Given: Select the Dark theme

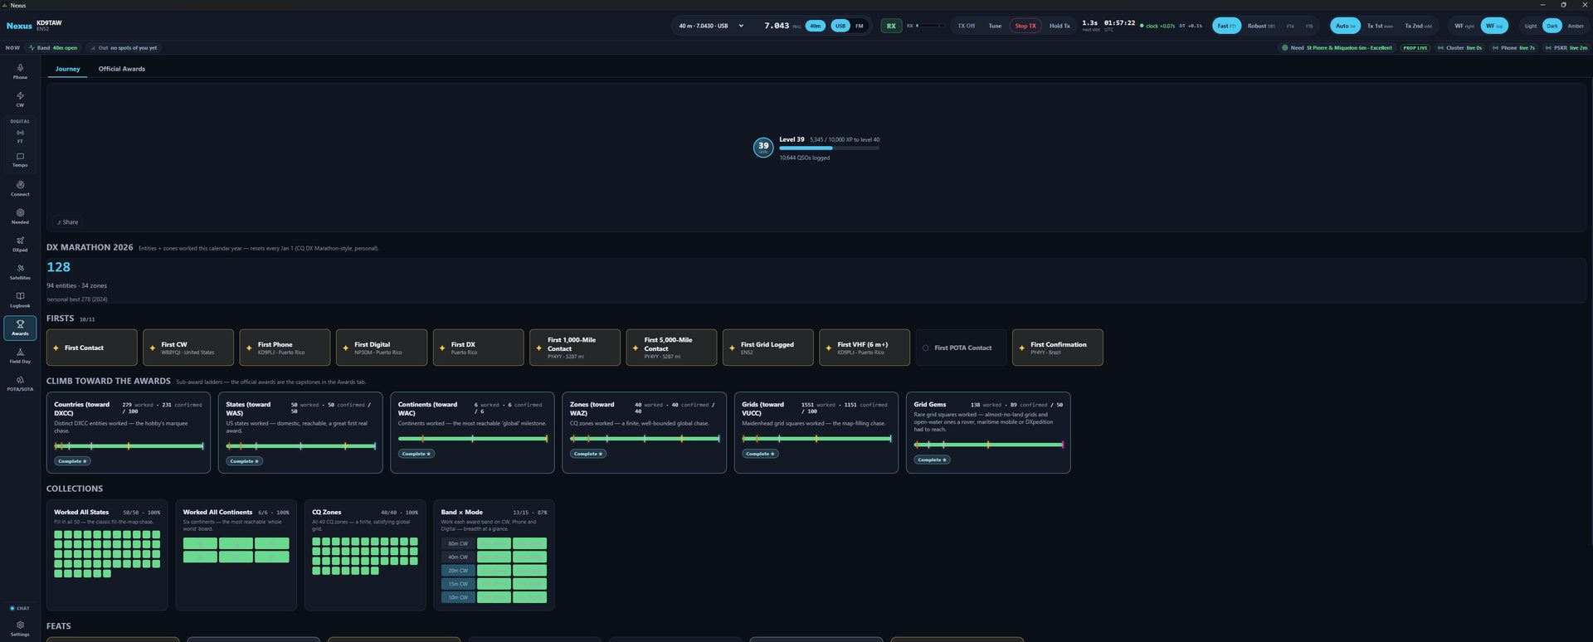Looking at the screenshot, I should coord(1552,26).
